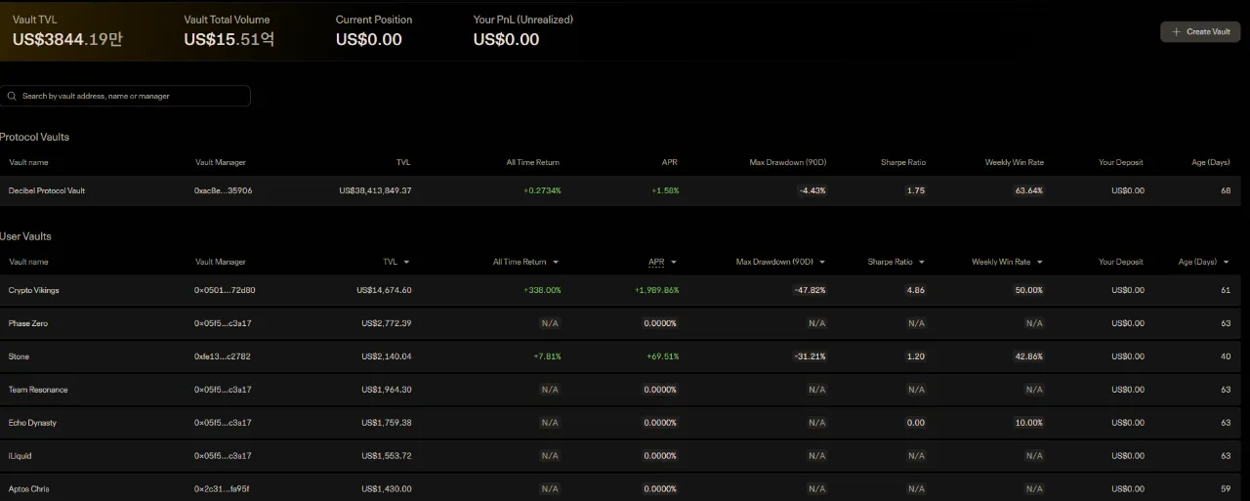Select the Phase Zero vault row
This screenshot has height=501, width=1250.
pos(28,323)
